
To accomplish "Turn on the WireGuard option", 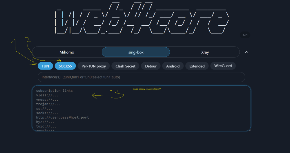I will (223, 66).
